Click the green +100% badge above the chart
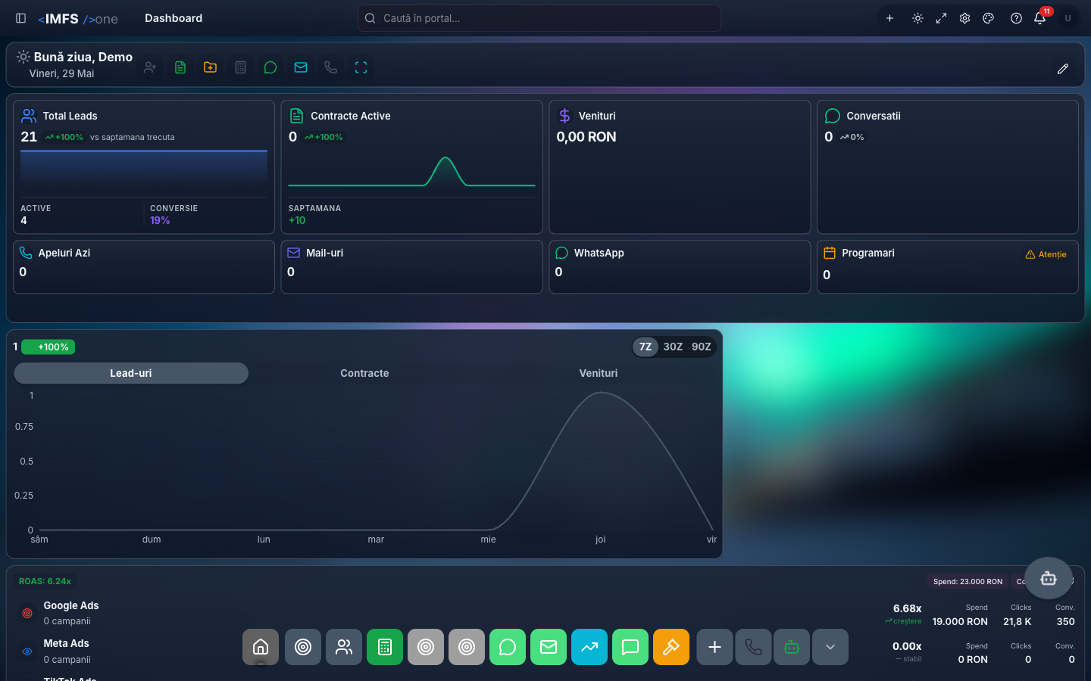This screenshot has height=681, width=1091. [48, 347]
